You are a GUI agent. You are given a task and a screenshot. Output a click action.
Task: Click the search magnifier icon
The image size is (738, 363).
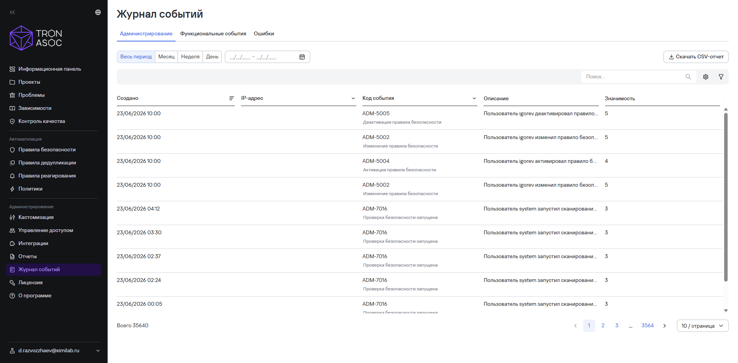point(688,77)
